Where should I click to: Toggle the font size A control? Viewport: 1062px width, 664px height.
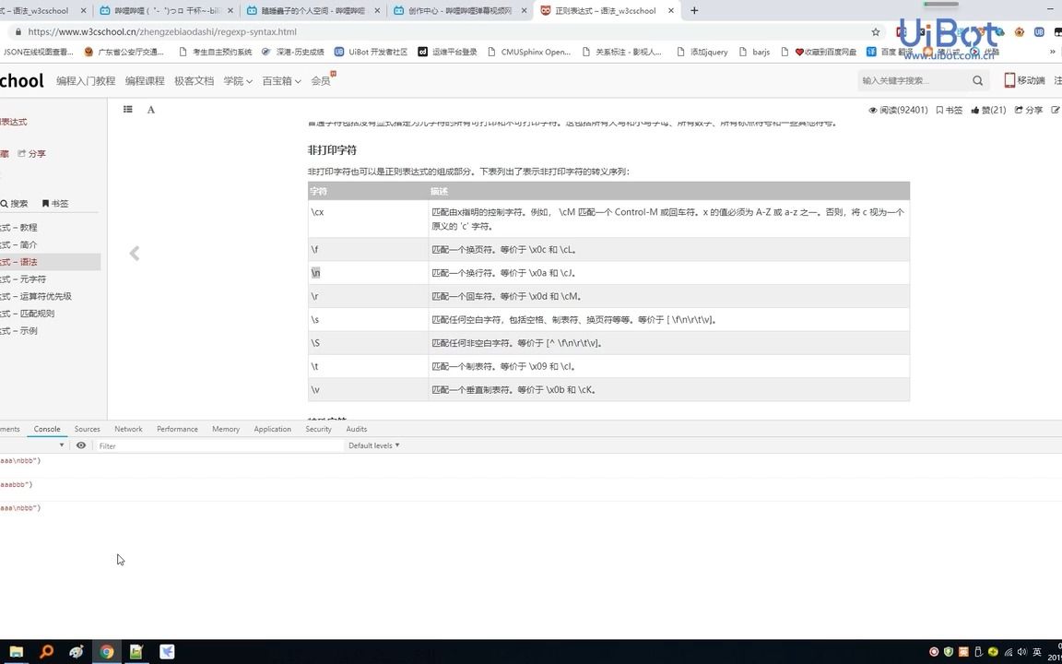(x=150, y=110)
